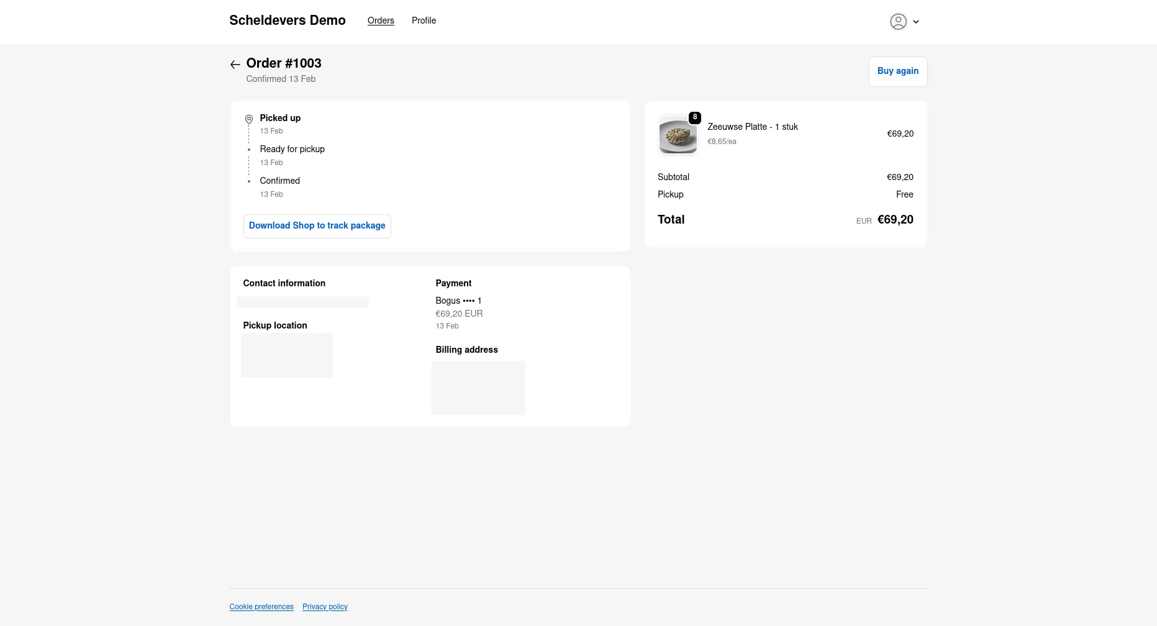Click the Zeeuwse Platte product thumbnail
Image resolution: width=1157 pixels, height=626 pixels.
(678, 135)
